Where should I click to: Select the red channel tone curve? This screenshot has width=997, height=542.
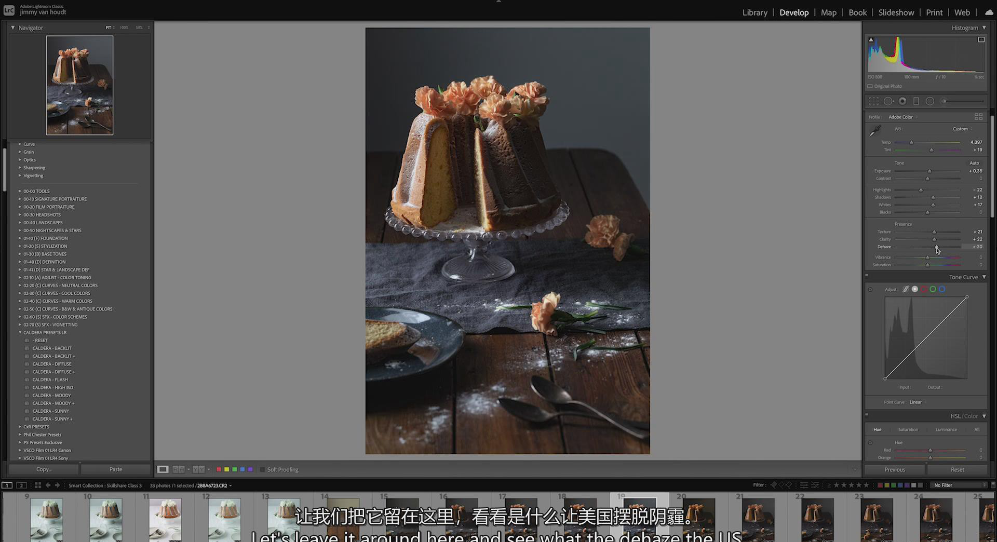[924, 289]
